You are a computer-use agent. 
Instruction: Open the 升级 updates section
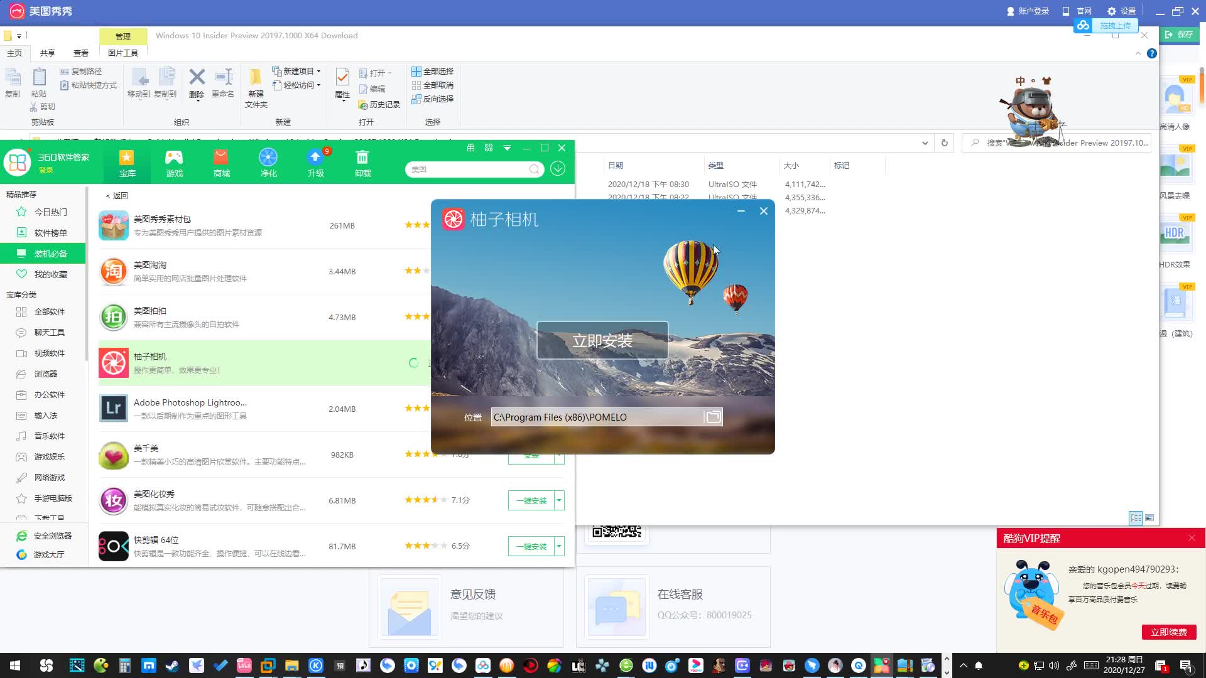point(316,163)
